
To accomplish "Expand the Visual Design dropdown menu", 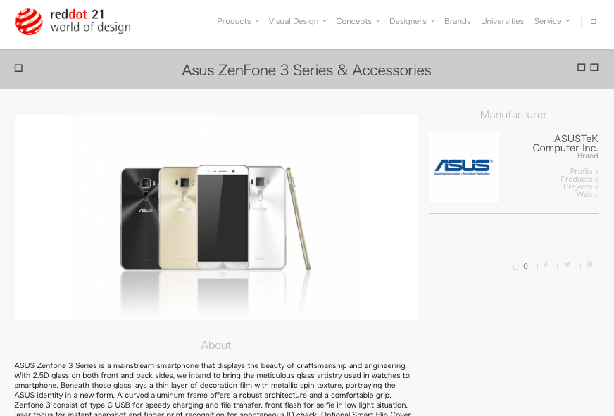I will pyautogui.click(x=298, y=21).
